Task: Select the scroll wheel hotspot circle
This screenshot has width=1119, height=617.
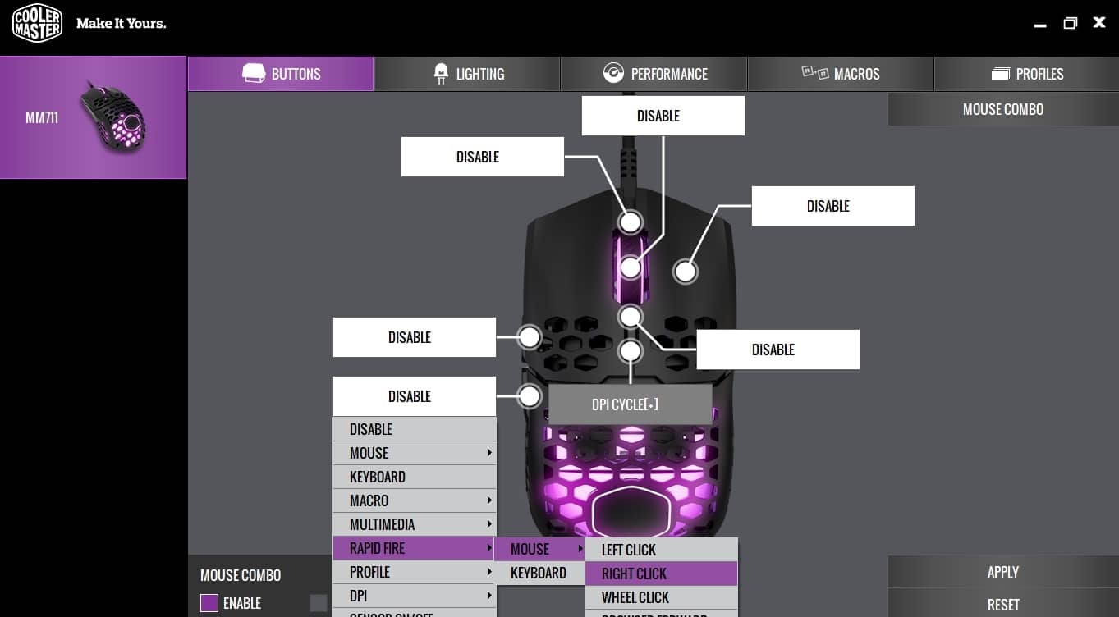Action: coord(631,267)
